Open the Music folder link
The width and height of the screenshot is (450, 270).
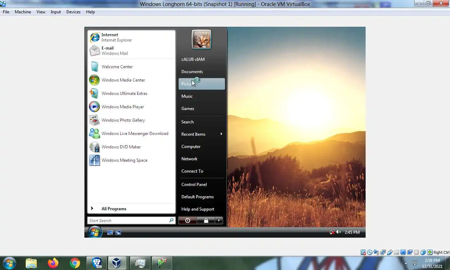(x=202, y=96)
